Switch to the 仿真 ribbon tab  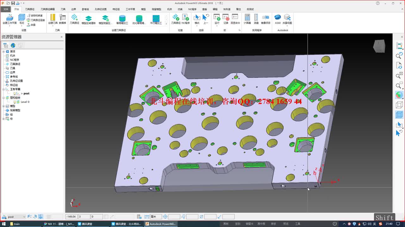[180, 9]
